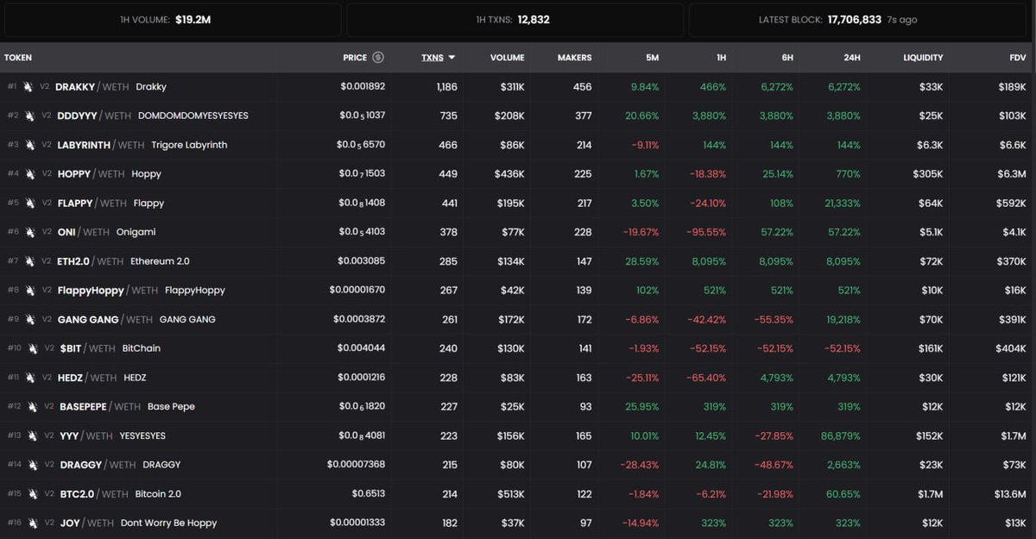Click the Uniswap icon in ETH2.0 row

pyautogui.click(x=28, y=261)
